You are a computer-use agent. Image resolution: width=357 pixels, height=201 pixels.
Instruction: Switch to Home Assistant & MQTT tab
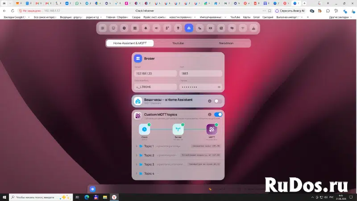point(130,43)
